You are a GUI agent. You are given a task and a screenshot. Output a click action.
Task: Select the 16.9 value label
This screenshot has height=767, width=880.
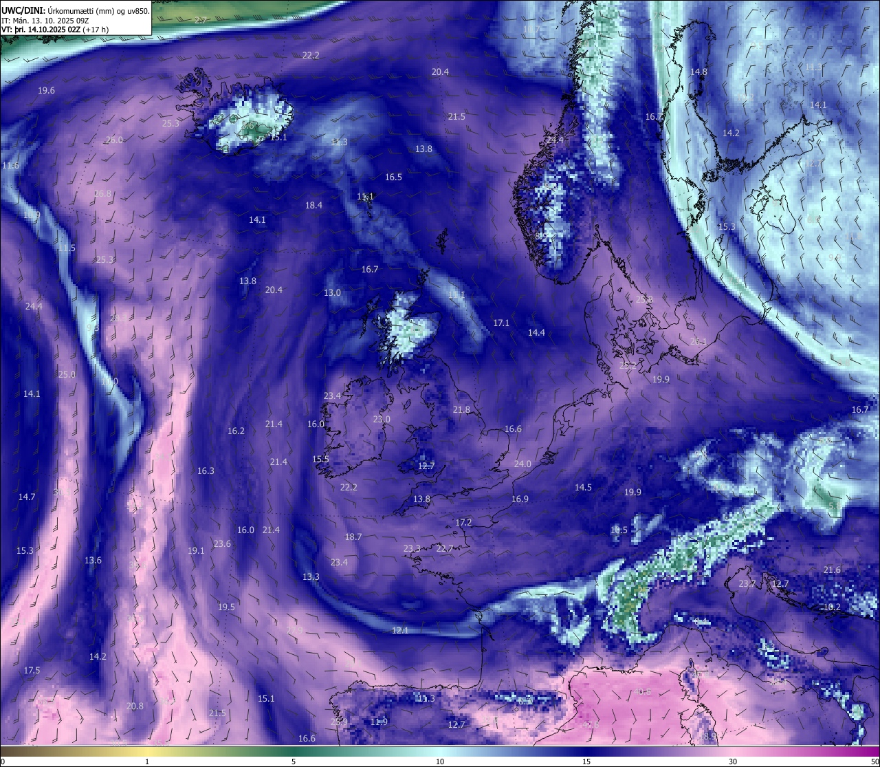pos(520,499)
